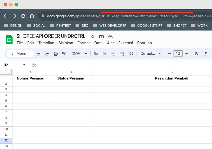Open the browser home page
Screen dimensions: 212x149
[x=32, y=16]
